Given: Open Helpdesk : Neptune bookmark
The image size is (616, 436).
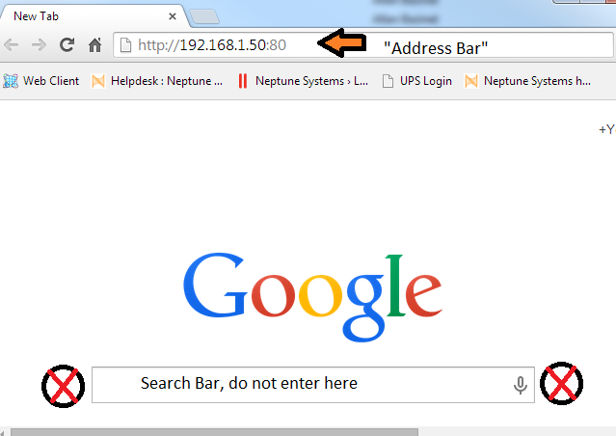Looking at the screenshot, I should (x=157, y=81).
